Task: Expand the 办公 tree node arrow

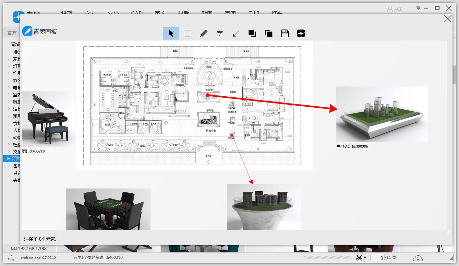Action: (9, 80)
